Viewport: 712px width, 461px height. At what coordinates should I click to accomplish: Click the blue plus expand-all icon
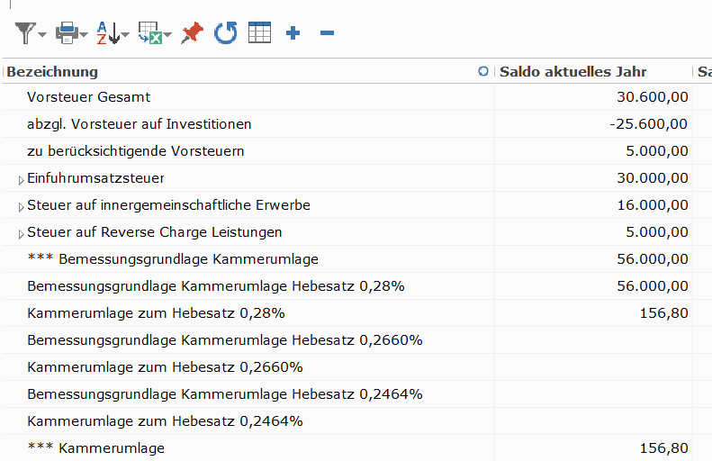(x=293, y=32)
